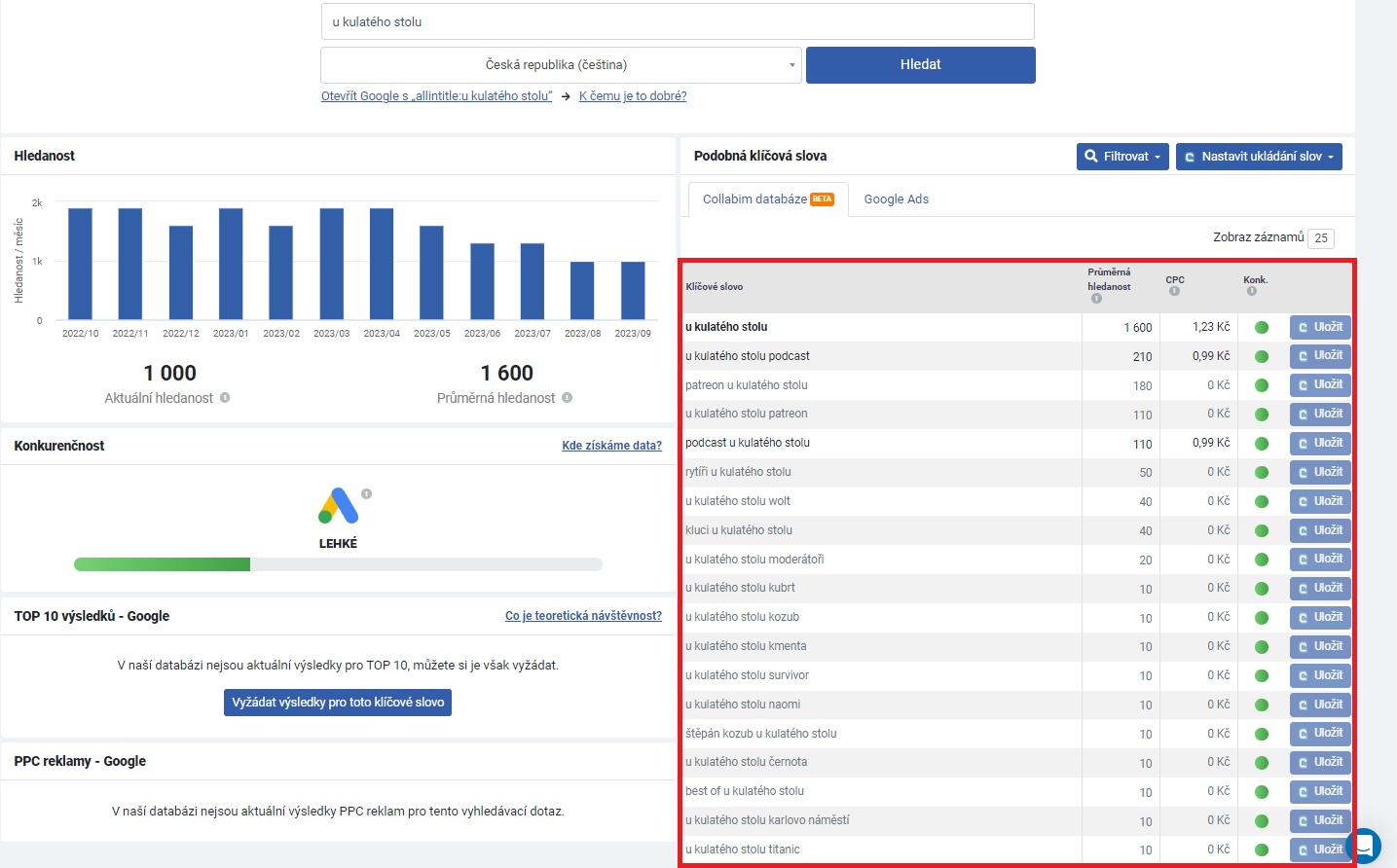Click green competition dot for rytíři u kulatého stolu

(1262, 473)
